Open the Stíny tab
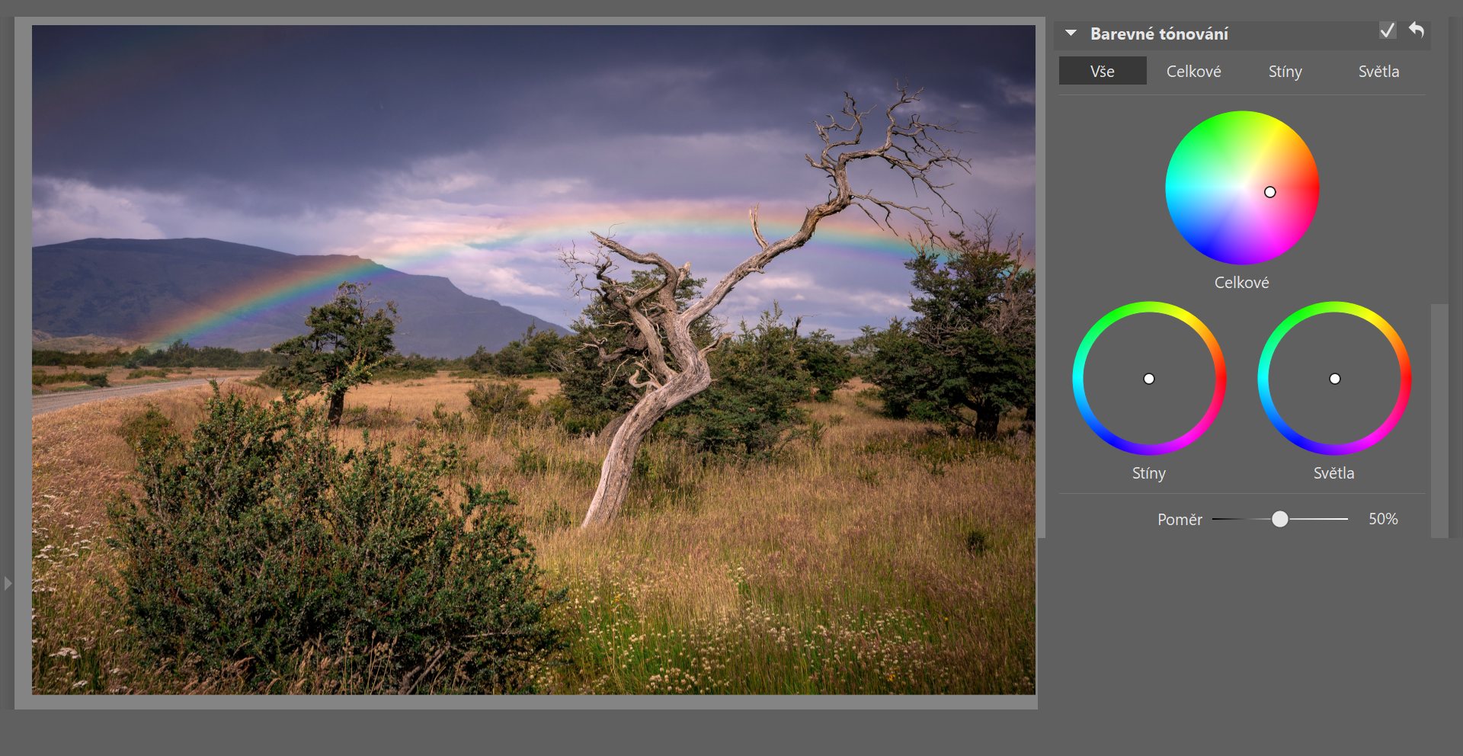 pyautogui.click(x=1285, y=71)
